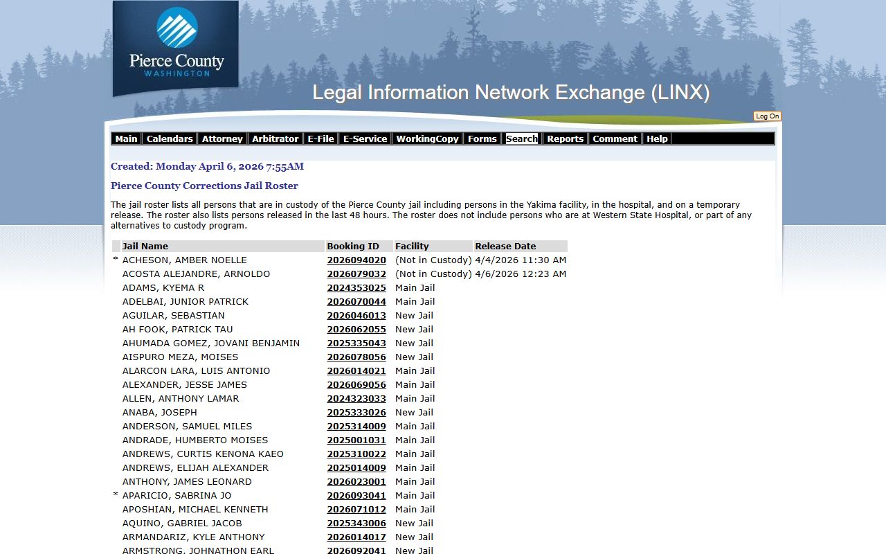Screen dimensions: 886x554
Task: Click the Pierce County Corrections Jail Roster heading
Action: click(x=204, y=186)
